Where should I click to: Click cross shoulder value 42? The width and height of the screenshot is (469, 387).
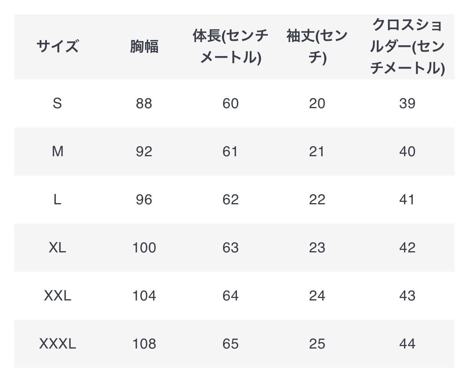point(407,248)
